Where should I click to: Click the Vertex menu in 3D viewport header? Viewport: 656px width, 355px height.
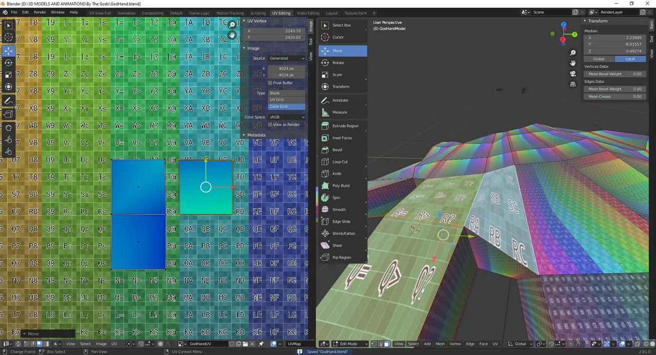(x=455, y=344)
